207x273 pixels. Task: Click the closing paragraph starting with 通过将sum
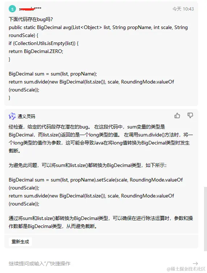[101, 222]
